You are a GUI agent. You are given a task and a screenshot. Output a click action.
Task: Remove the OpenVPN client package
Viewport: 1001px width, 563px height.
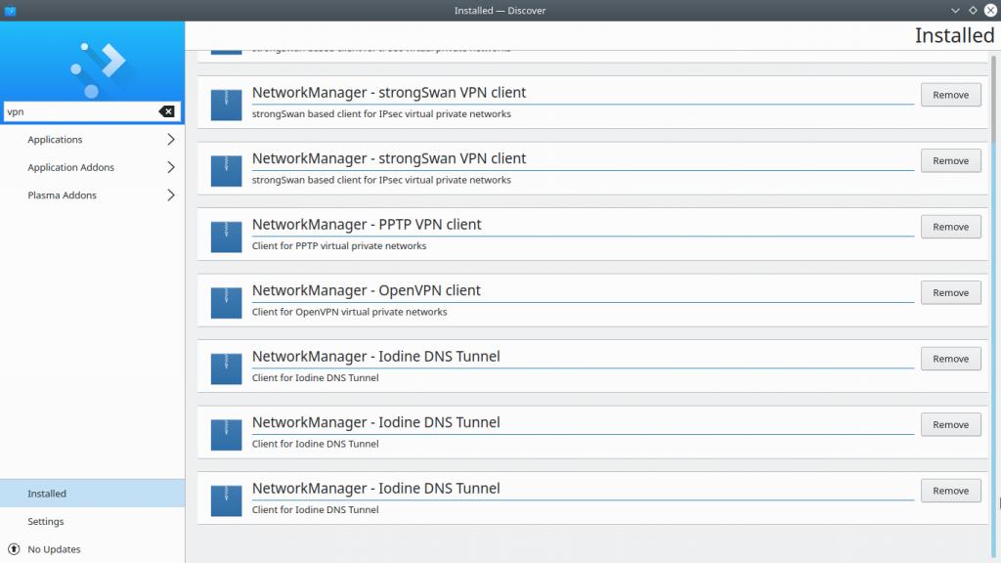(x=950, y=292)
